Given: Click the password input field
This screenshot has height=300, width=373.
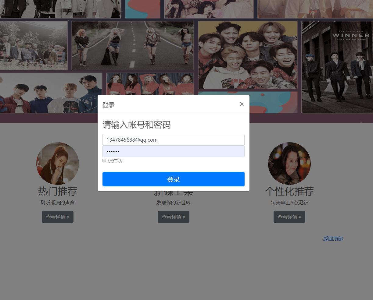Looking at the screenshot, I should (x=173, y=151).
